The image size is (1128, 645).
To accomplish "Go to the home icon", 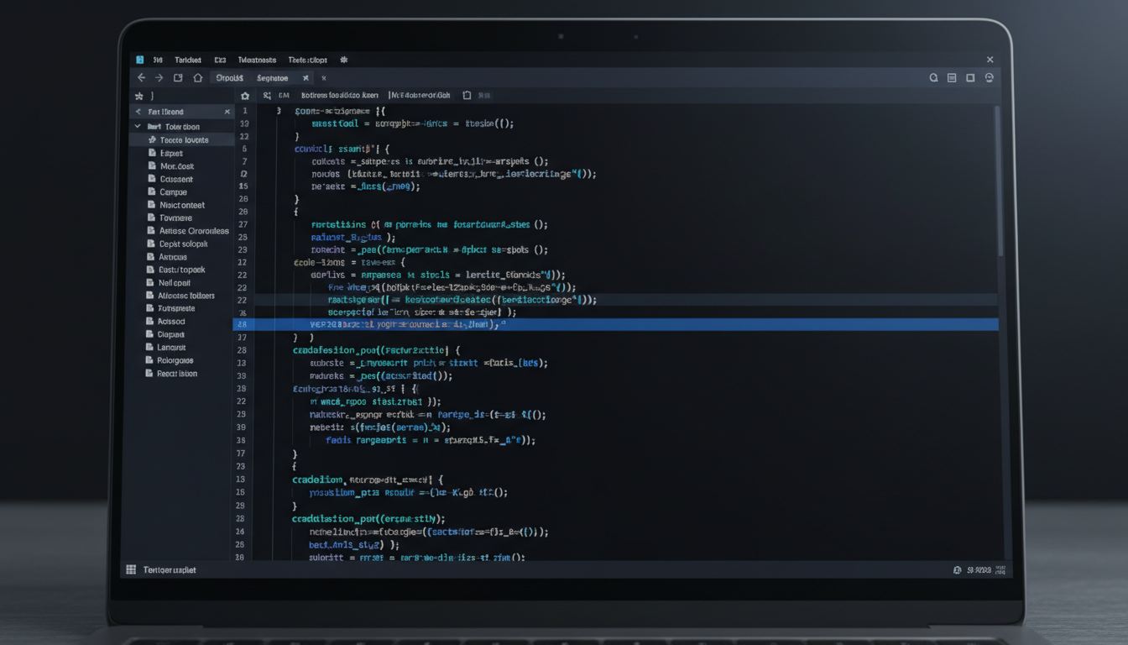I will (198, 78).
